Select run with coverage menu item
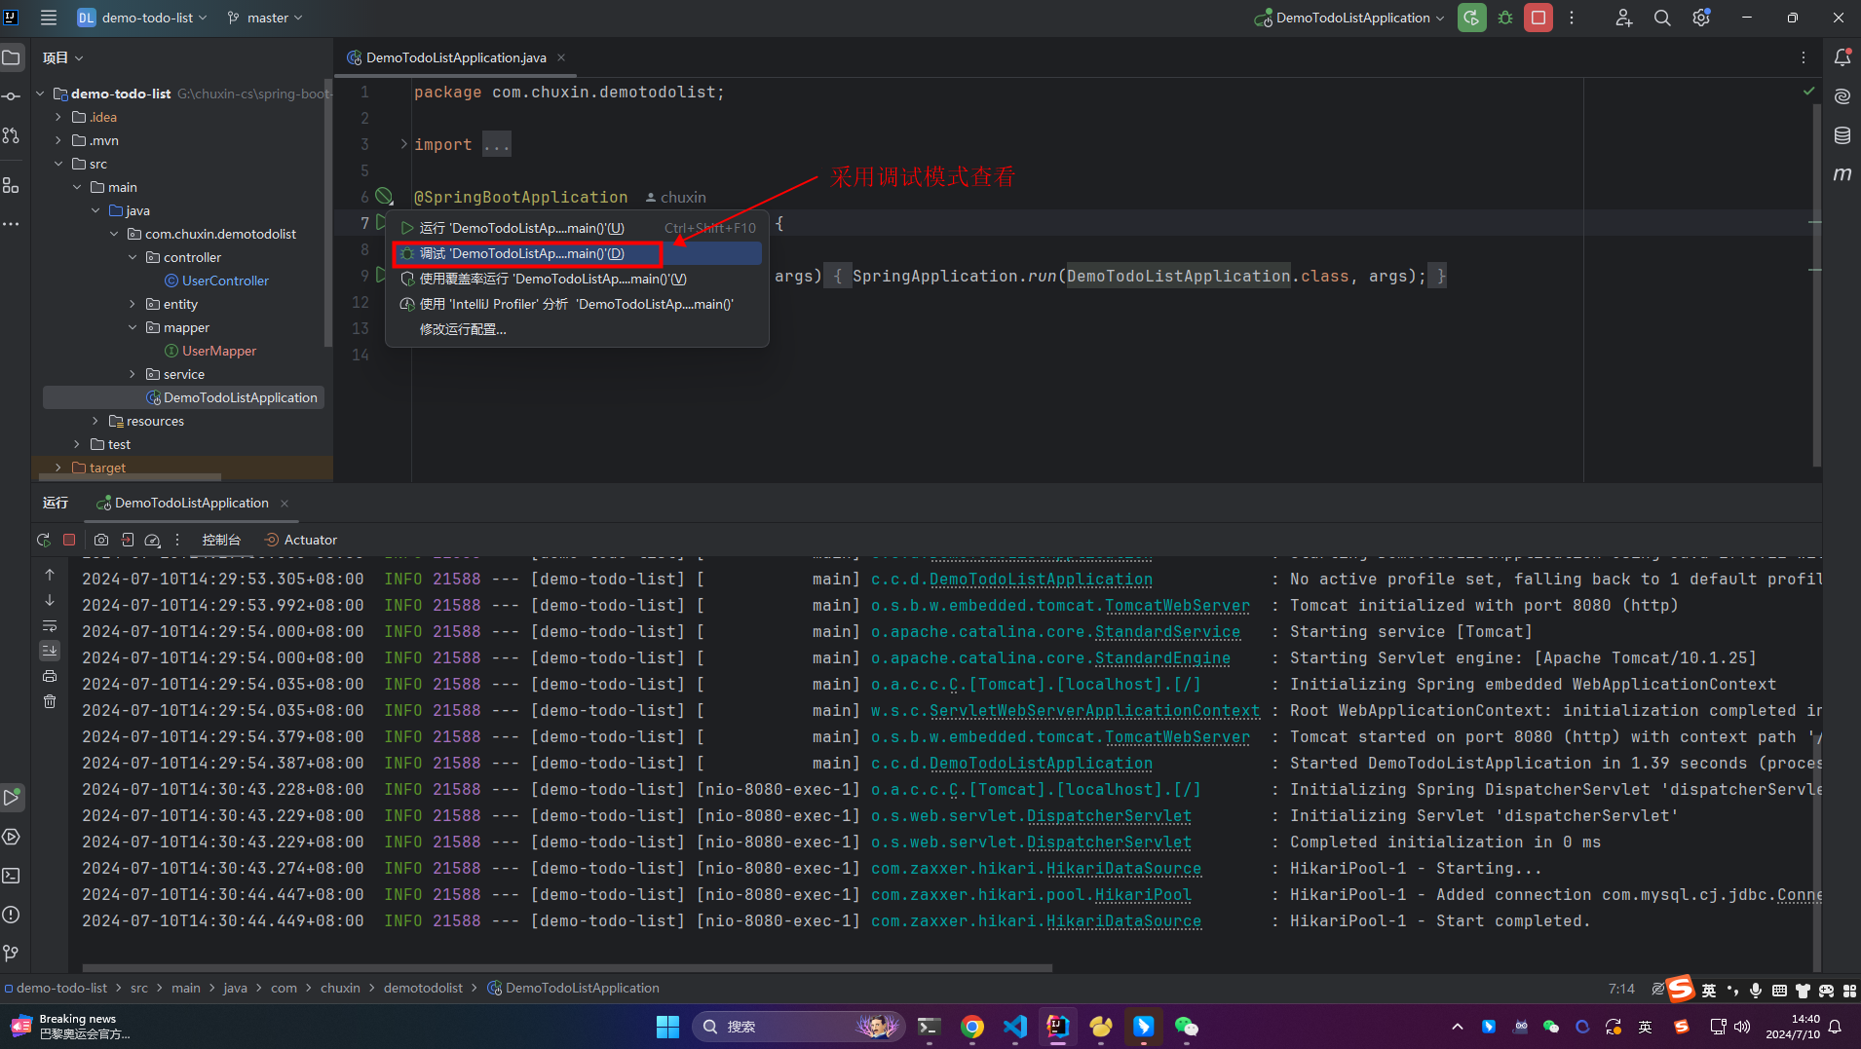The height and width of the screenshot is (1049, 1861). (578, 279)
